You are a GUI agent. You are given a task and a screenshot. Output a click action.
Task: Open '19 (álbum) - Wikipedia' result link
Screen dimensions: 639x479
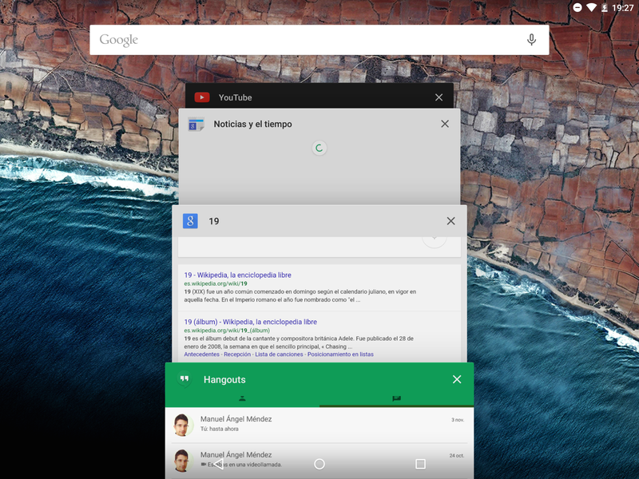pyautogui.click(x=250, y=322)
